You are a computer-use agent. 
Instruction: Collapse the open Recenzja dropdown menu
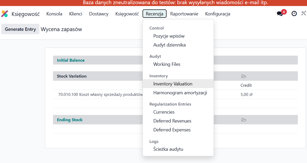click(155, 14)
